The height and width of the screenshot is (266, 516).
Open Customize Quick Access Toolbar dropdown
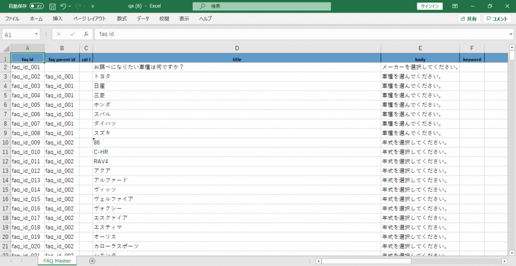93,6
